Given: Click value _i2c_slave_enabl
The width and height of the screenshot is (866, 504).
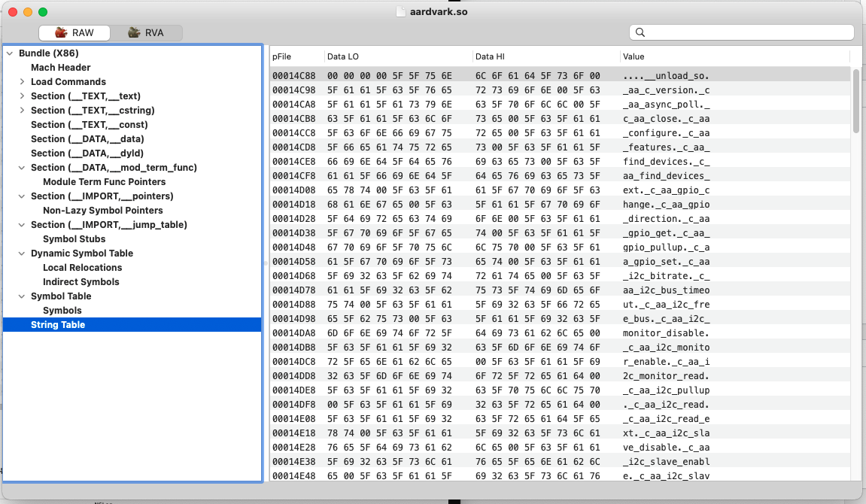Looking at the screenshot, I should pyautogui.click(x=666, y=462).
